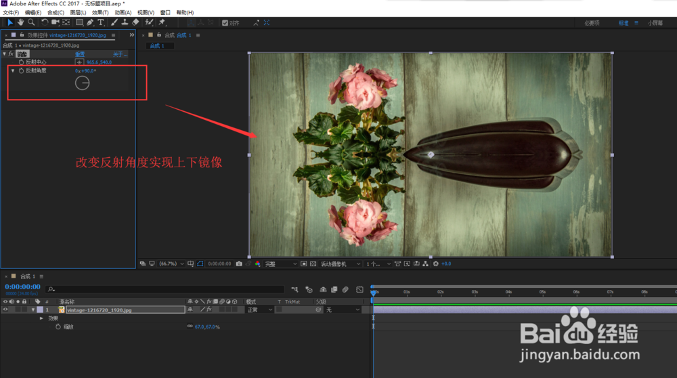Open the 图层(L) menu
The height and width of the screenshot is (378, 677).
coord(78,12)
